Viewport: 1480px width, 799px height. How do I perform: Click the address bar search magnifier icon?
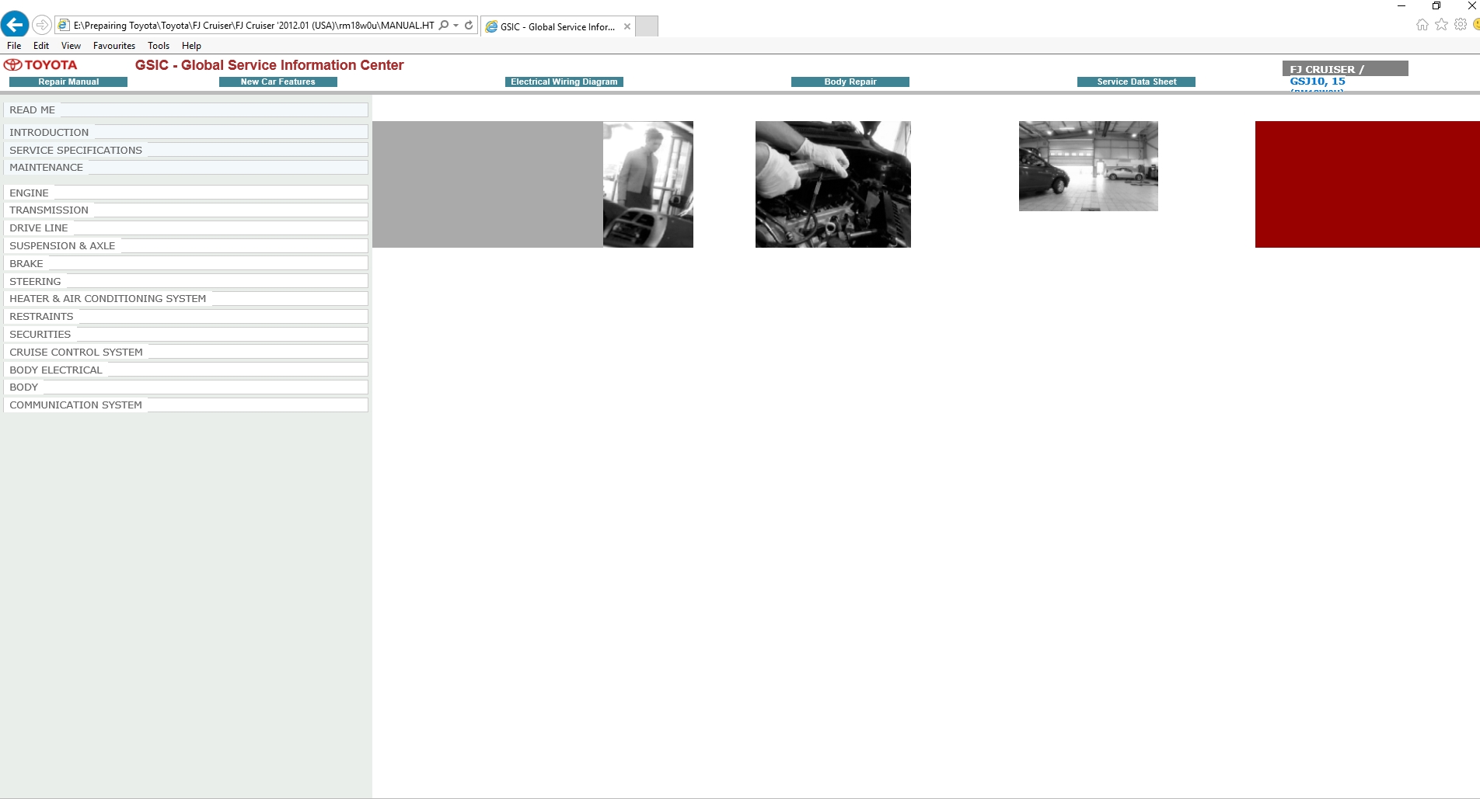(444, 25)
